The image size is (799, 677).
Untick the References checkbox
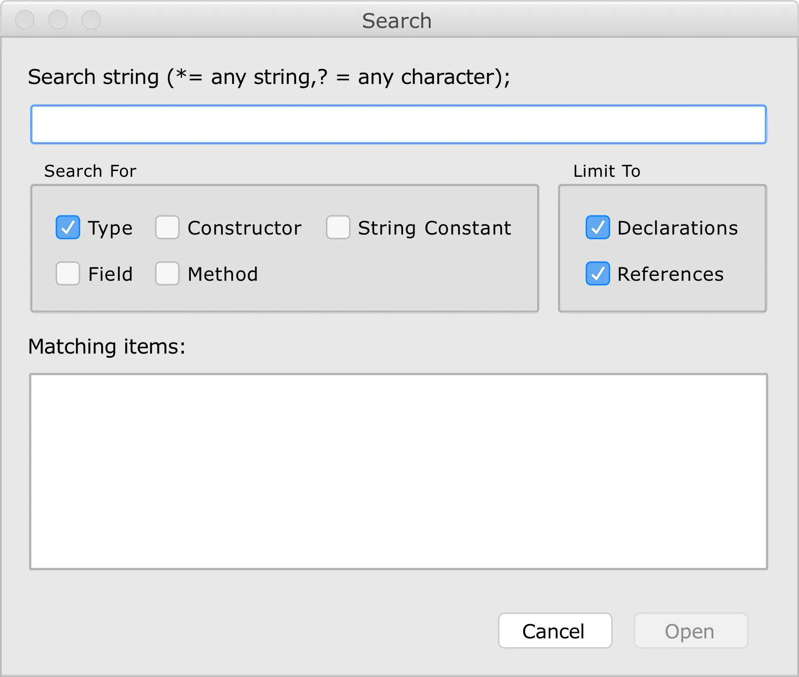597,274
